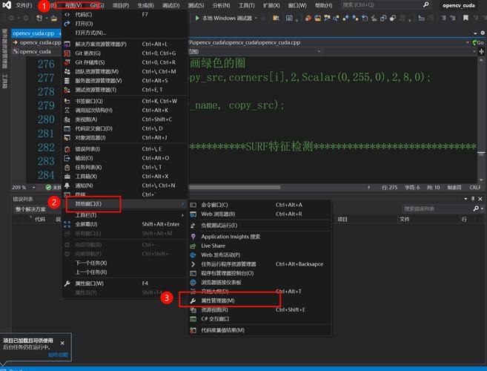Open the 帮助(H) menu

click(x=323, y=5)
